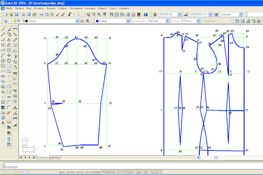Toggle ОРТО mode
The height and width of the screenshot is (175, 263).
coord(80,172)
